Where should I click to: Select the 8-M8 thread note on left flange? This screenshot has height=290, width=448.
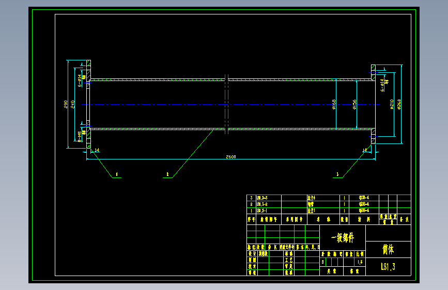coord(80,136)
